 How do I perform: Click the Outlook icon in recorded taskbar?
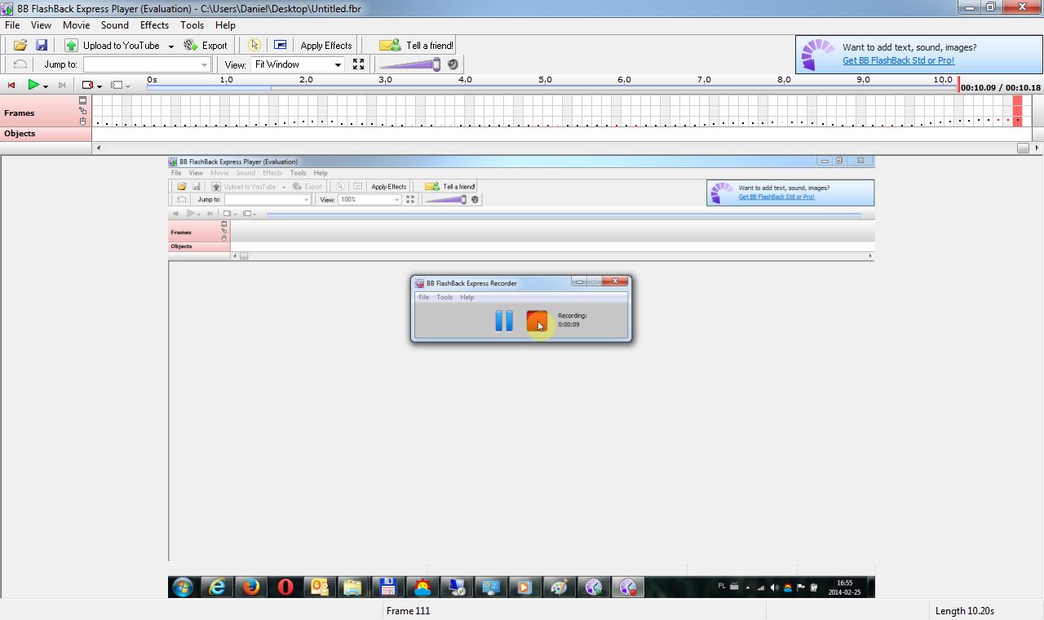pyautogui.click(x=319, y=587)
